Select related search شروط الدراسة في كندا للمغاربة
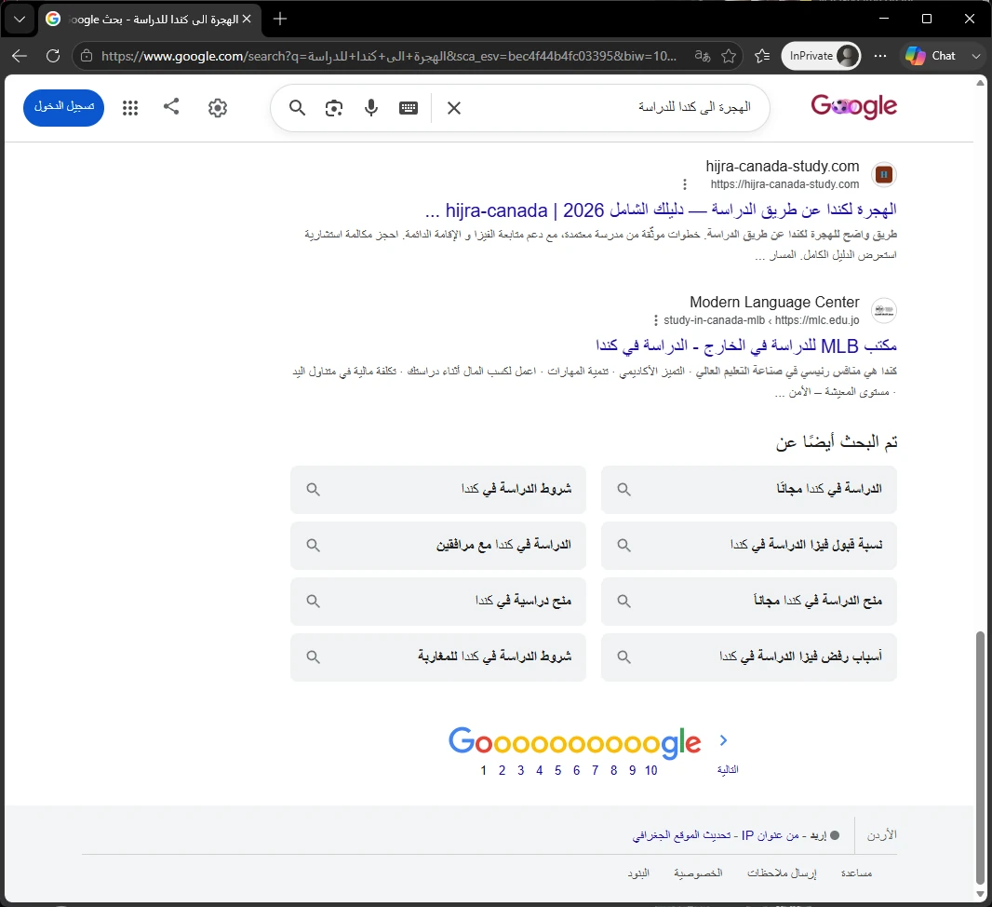 [437, 657]
